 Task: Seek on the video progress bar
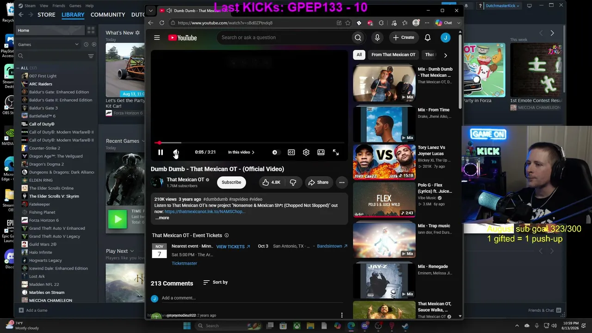tap(249, 143)
